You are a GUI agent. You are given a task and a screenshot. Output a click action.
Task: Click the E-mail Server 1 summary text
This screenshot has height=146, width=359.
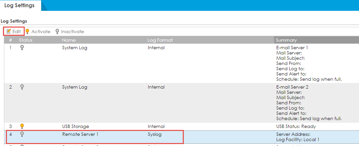[292, 48]
